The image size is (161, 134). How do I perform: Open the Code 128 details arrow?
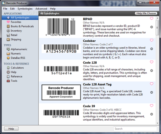(152, 71)
